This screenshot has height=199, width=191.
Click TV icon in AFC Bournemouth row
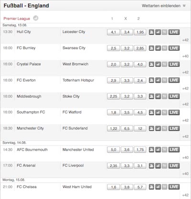[x=165, y=150]
